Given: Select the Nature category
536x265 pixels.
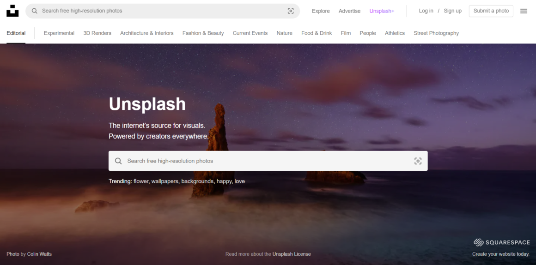Looking at the screenshot, I should 285,33.
